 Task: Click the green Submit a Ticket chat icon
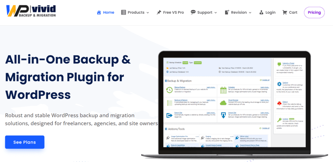[x=279, y=64]
